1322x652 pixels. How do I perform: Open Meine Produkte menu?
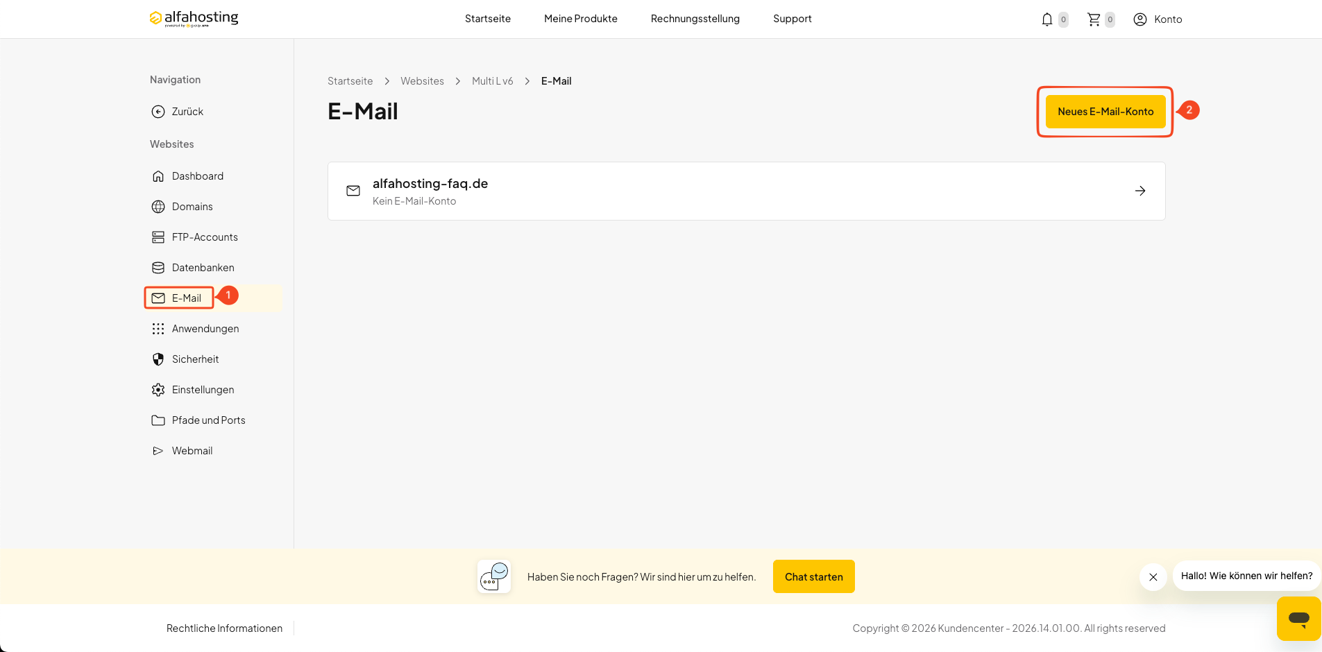click(x=581, y=19)
